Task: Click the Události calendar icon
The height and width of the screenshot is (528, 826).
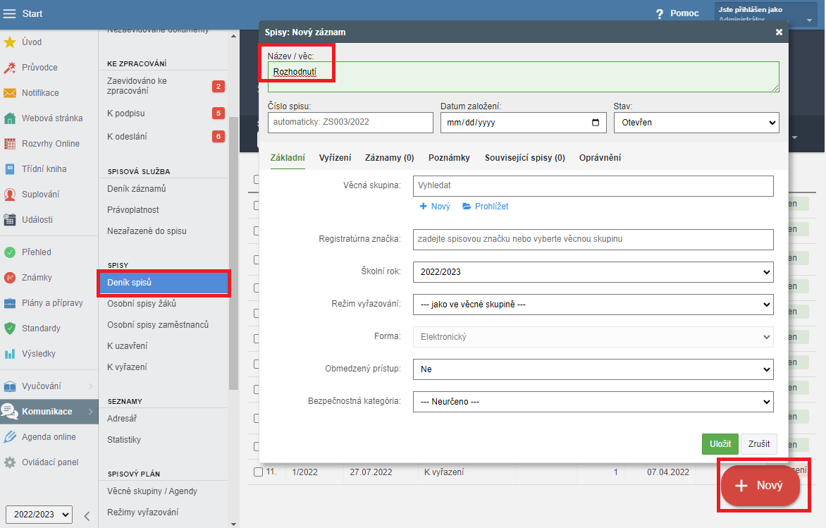Action: [x=10, y=220]
